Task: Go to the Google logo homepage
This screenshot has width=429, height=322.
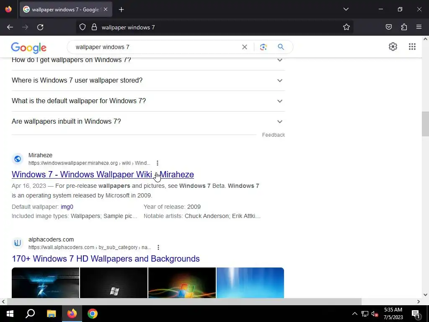Action: pyautogui.click(x=29, y=48)
